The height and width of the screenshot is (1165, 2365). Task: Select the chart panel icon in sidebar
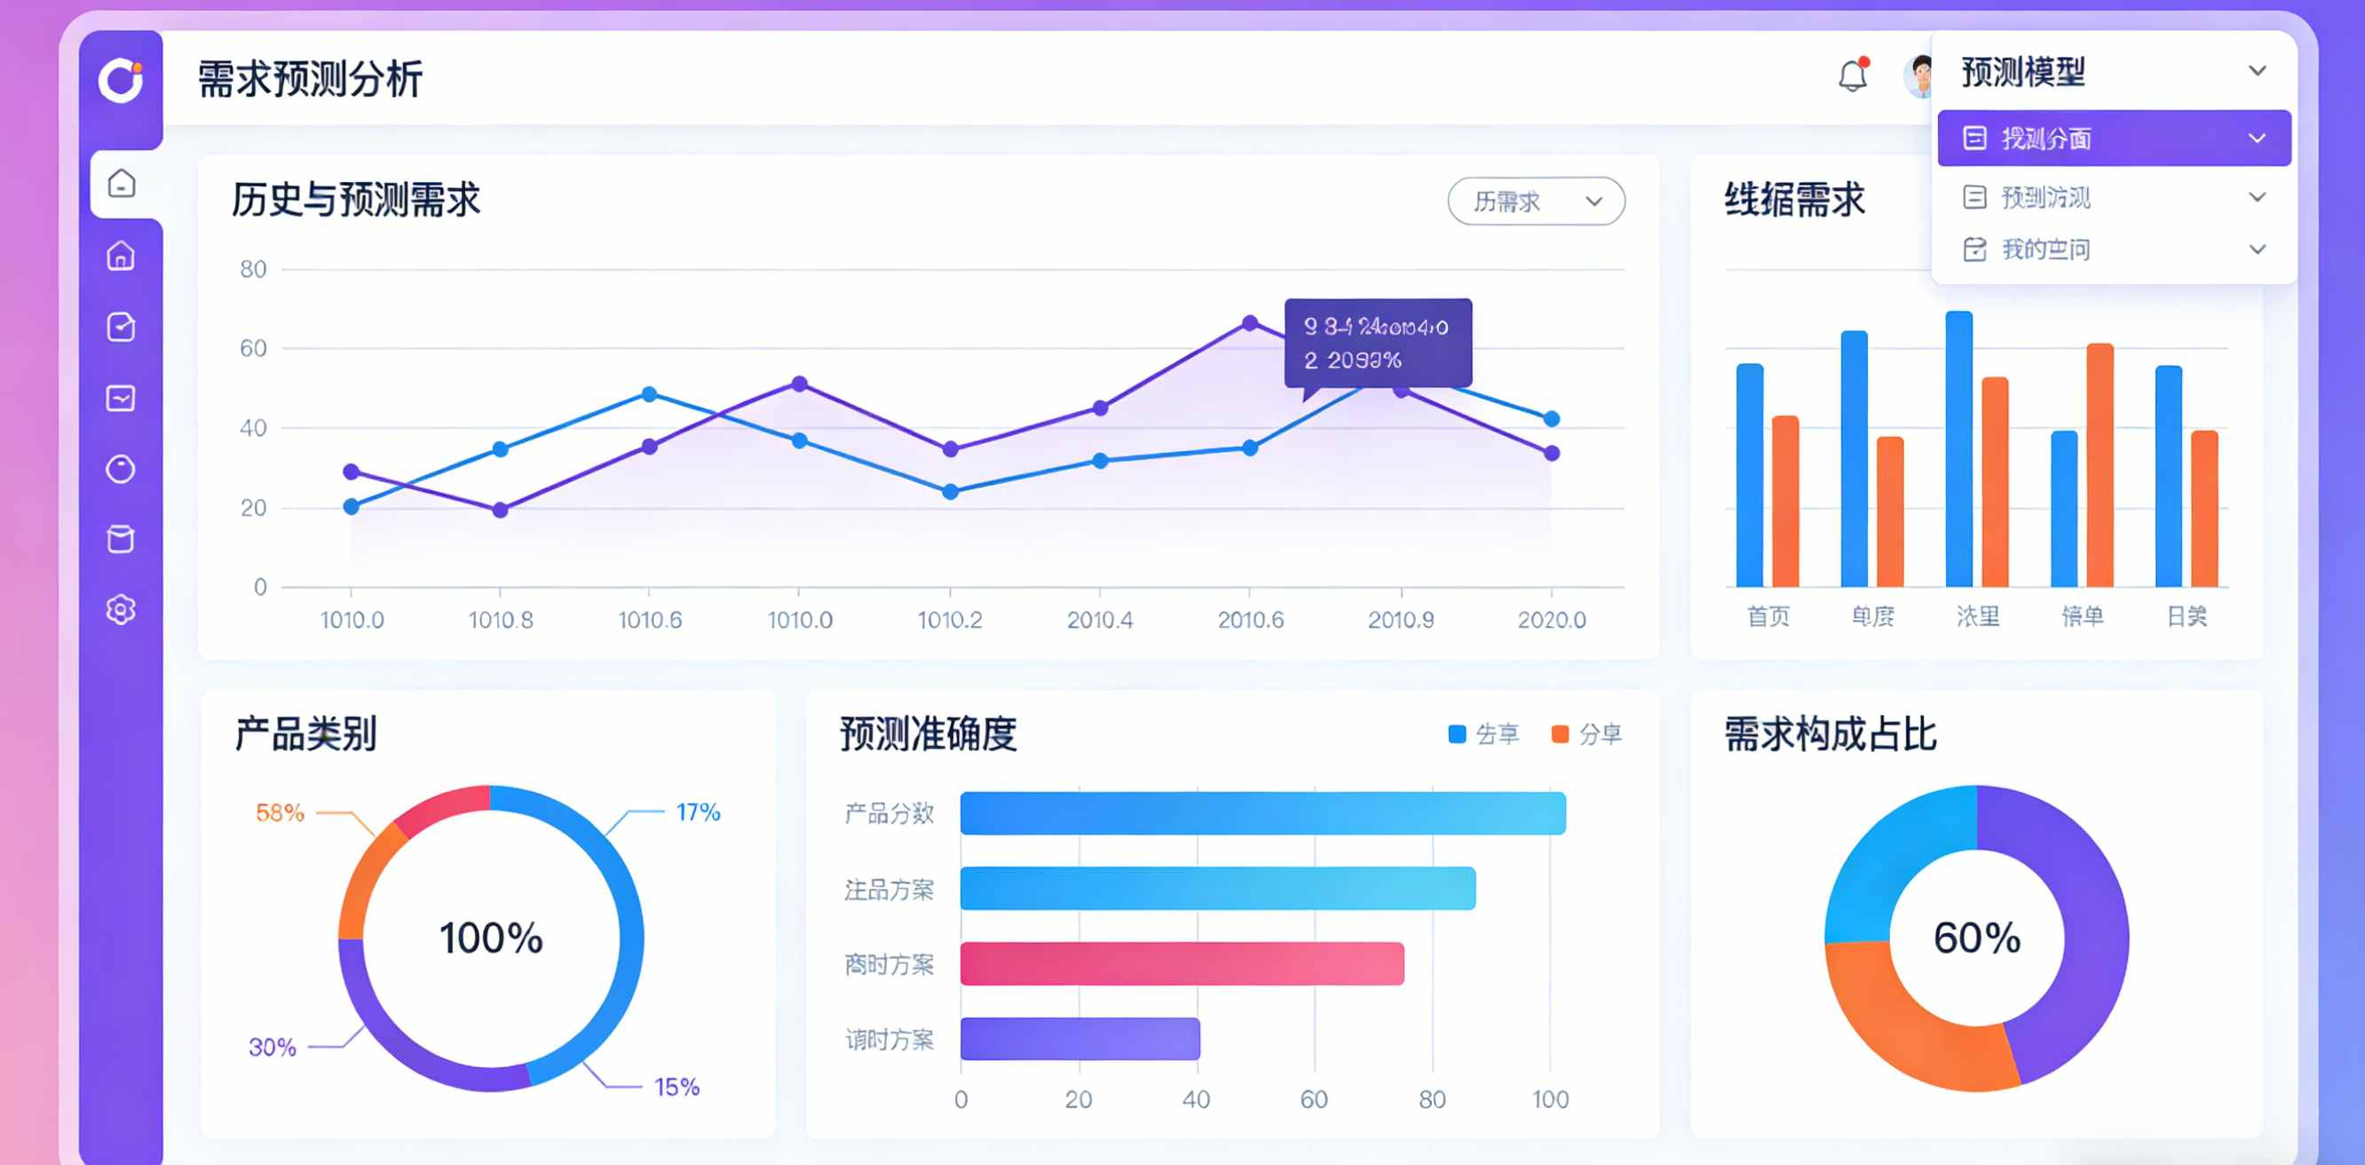[x=123, y=399]
